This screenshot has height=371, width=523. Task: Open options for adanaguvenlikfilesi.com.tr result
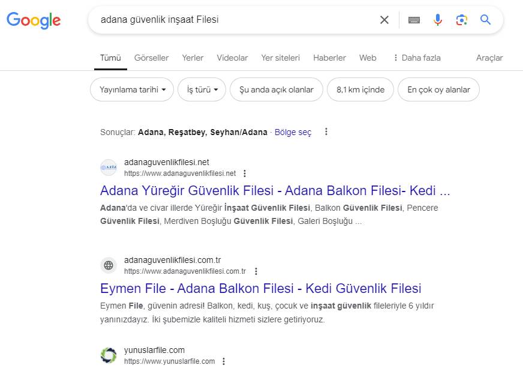[256, 271]
